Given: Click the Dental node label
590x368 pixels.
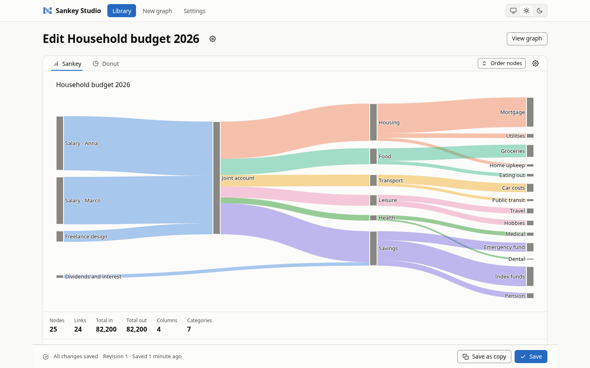Looking at the screenshot, I should [x=516, y=259].
